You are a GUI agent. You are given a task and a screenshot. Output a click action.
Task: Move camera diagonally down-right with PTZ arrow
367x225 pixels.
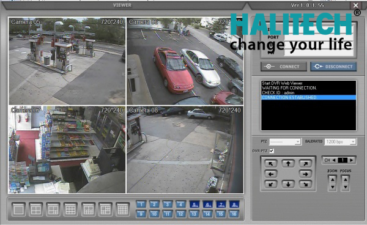point(305,184)
